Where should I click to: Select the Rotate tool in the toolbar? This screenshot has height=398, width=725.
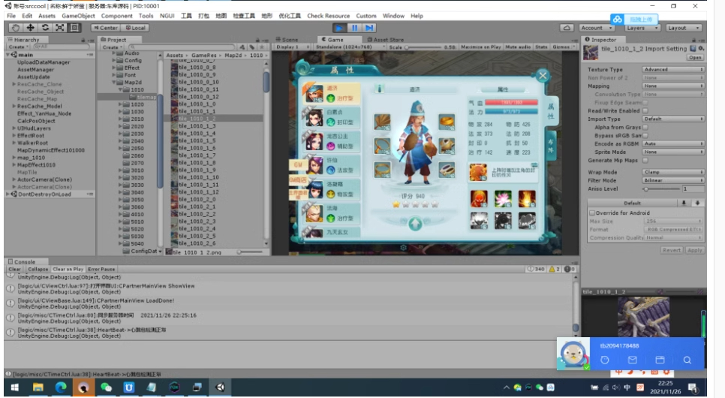click(x=45, y=28)
